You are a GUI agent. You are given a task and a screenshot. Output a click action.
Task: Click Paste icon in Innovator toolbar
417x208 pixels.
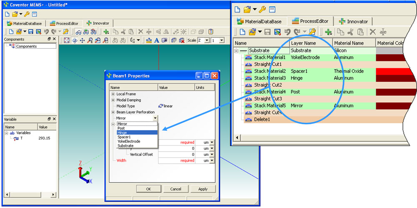coord(131,32)
